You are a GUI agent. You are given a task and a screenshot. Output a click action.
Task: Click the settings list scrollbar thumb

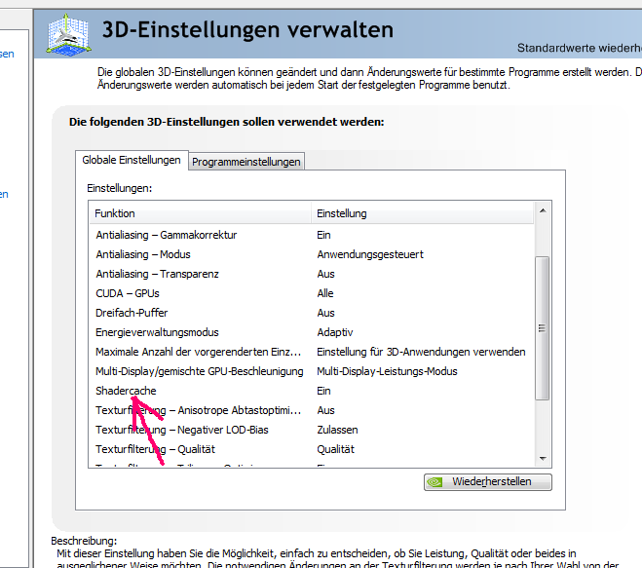click(543, 328)
